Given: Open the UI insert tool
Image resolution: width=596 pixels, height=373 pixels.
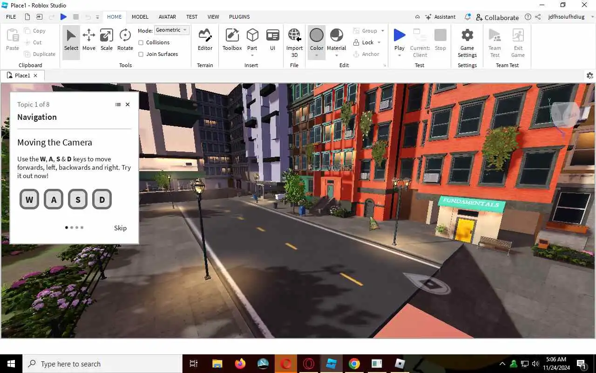Looking at the screenshot, I should [272, 40].
